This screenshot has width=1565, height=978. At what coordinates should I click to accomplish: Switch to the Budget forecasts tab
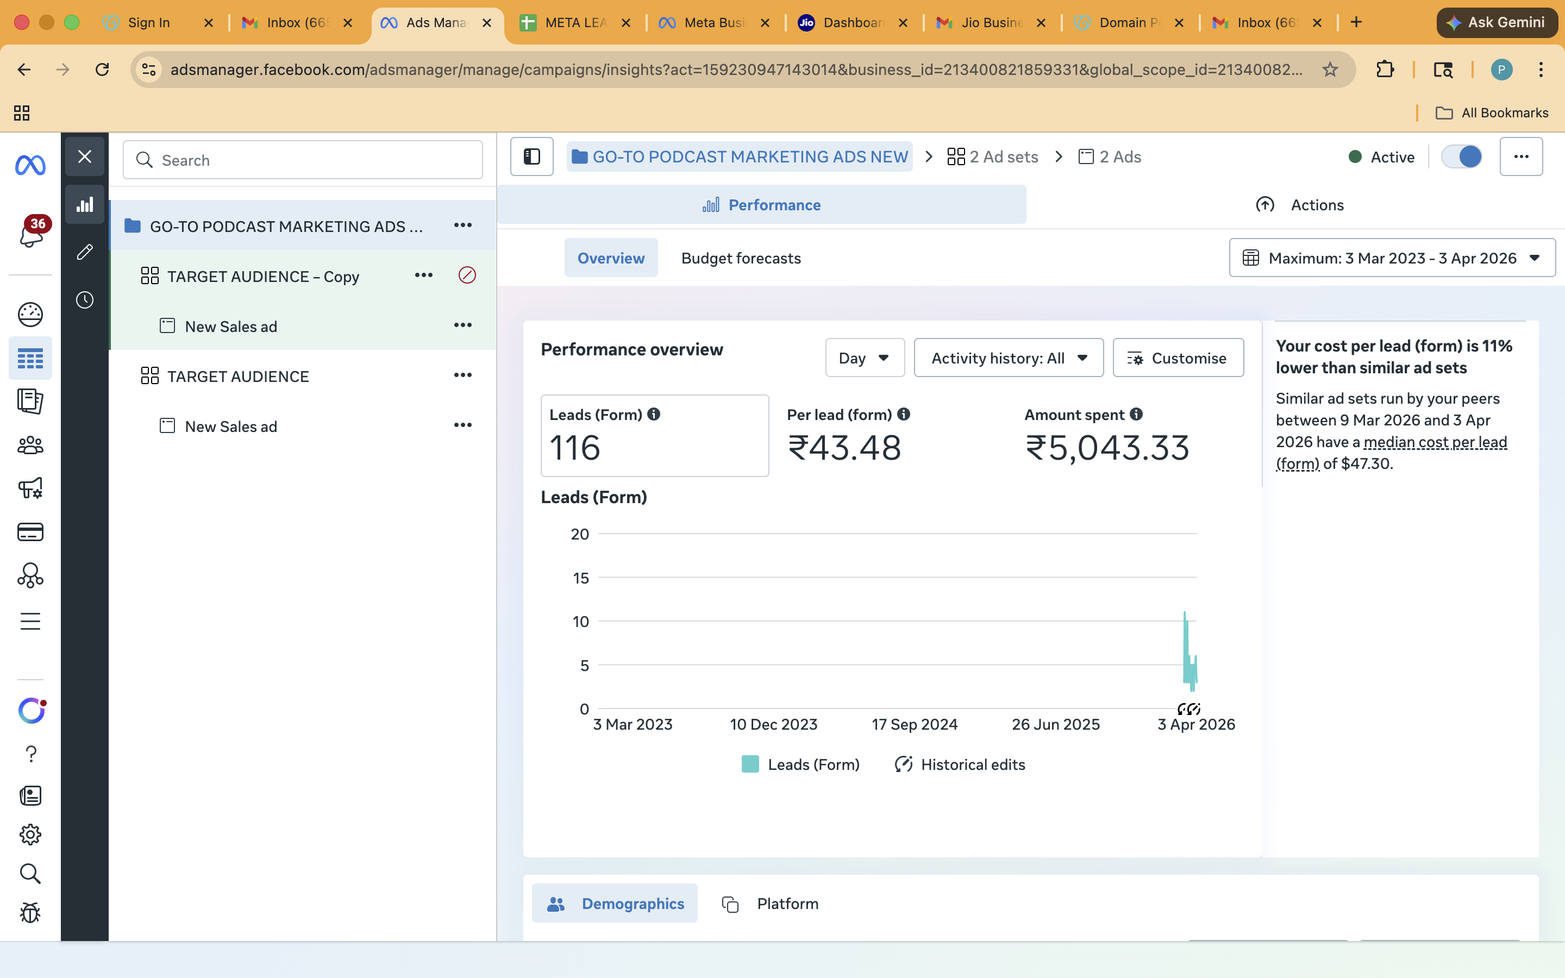(741, 258)
